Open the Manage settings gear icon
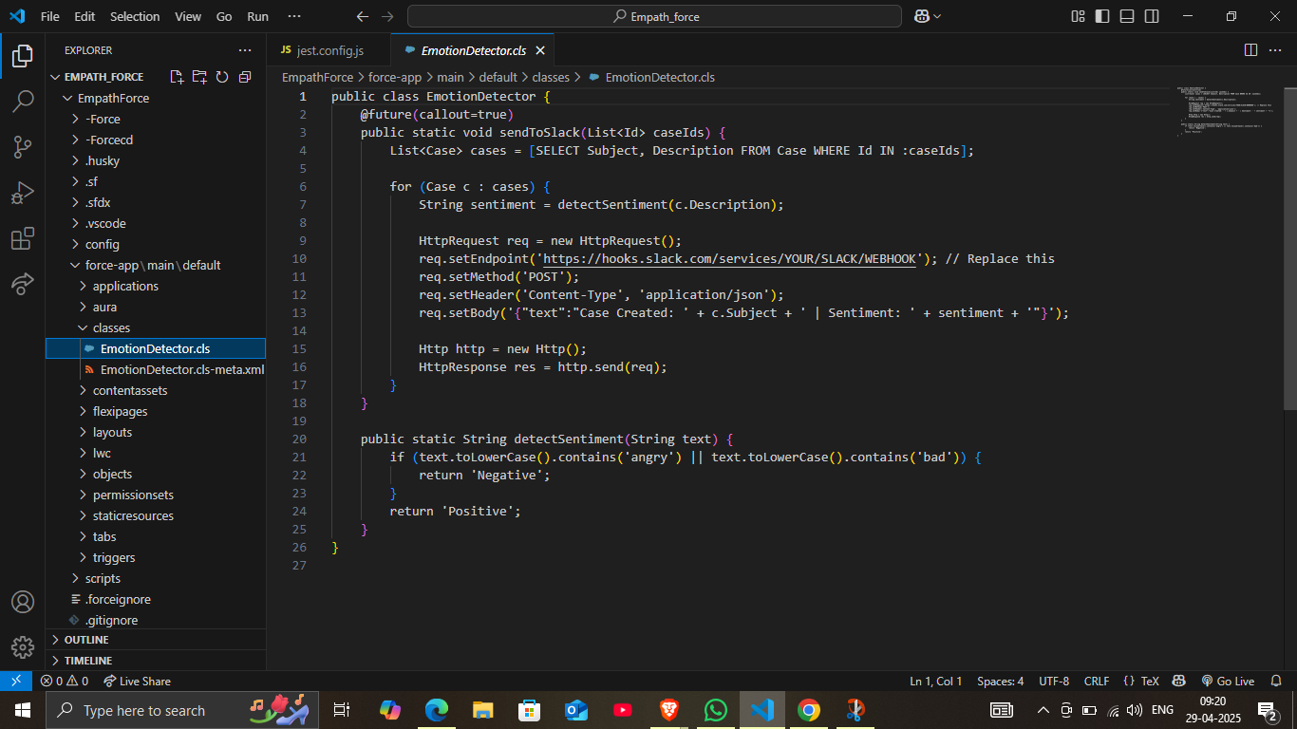Viewport: 1297px width, 729px height. [x=23, y=647]
